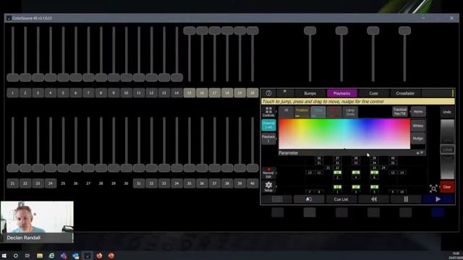The width and height of the screenshot is (463, 260).
Task: Click the rewind back cue button
Action: (373, 199)
